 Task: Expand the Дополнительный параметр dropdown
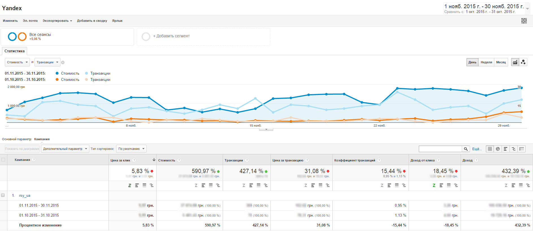pos(65,149)
